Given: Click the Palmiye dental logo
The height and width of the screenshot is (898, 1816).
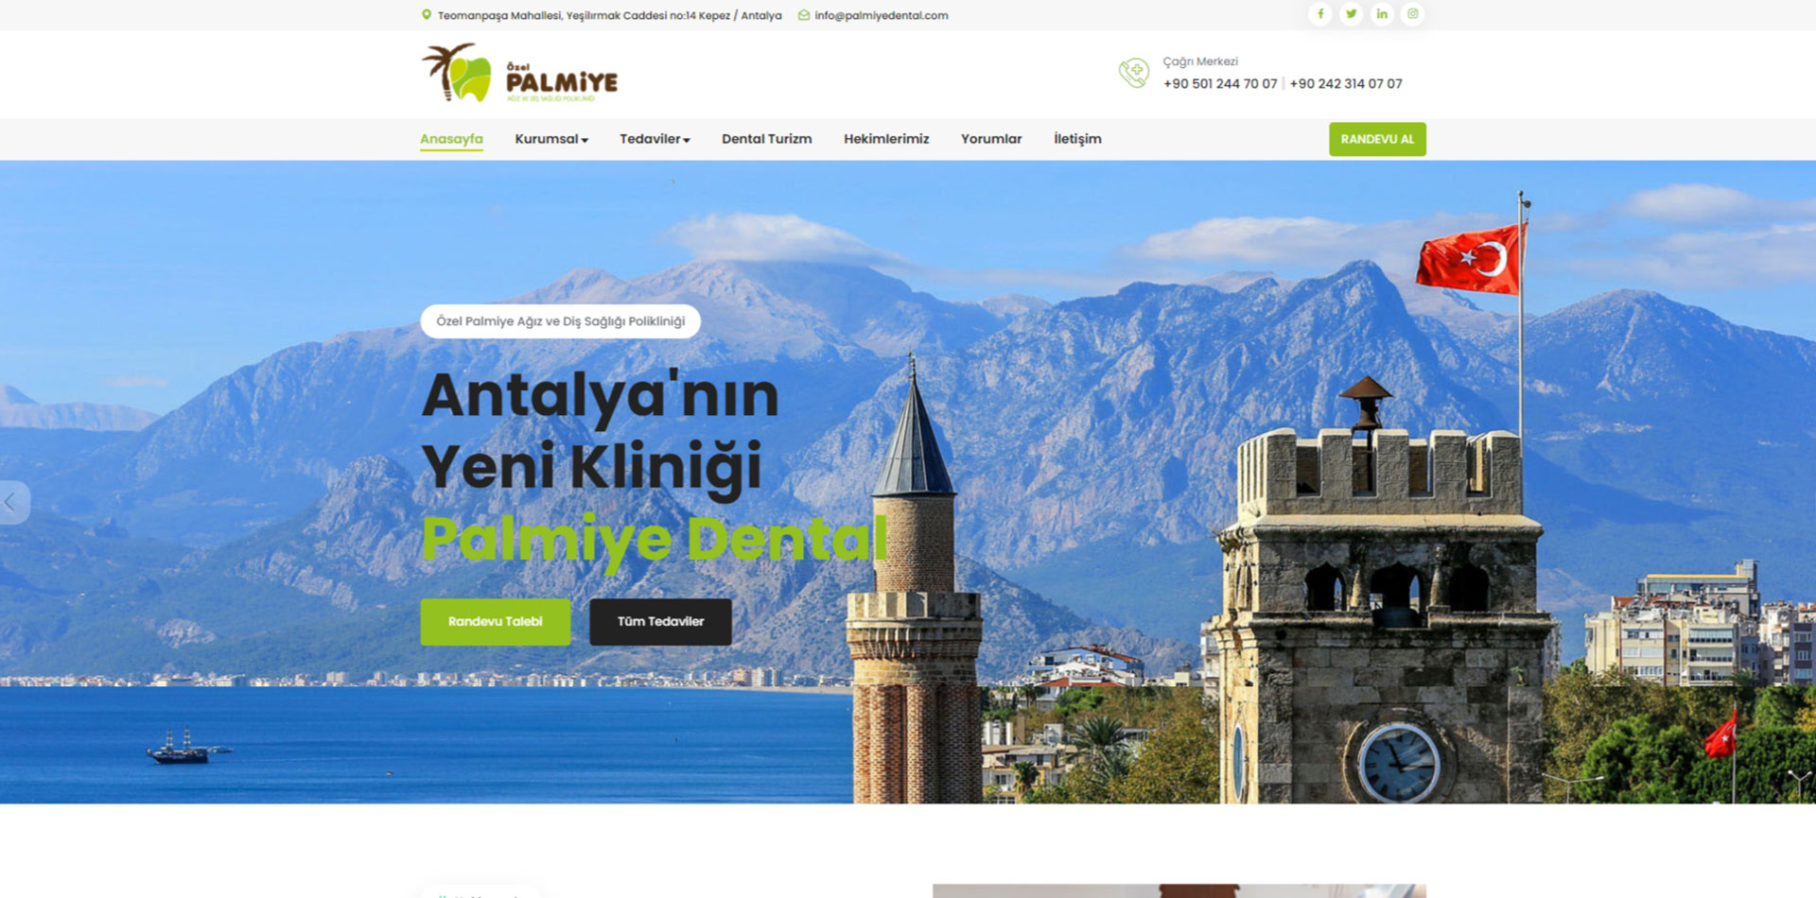Looking at the screenshot, I should pos(518,74).
